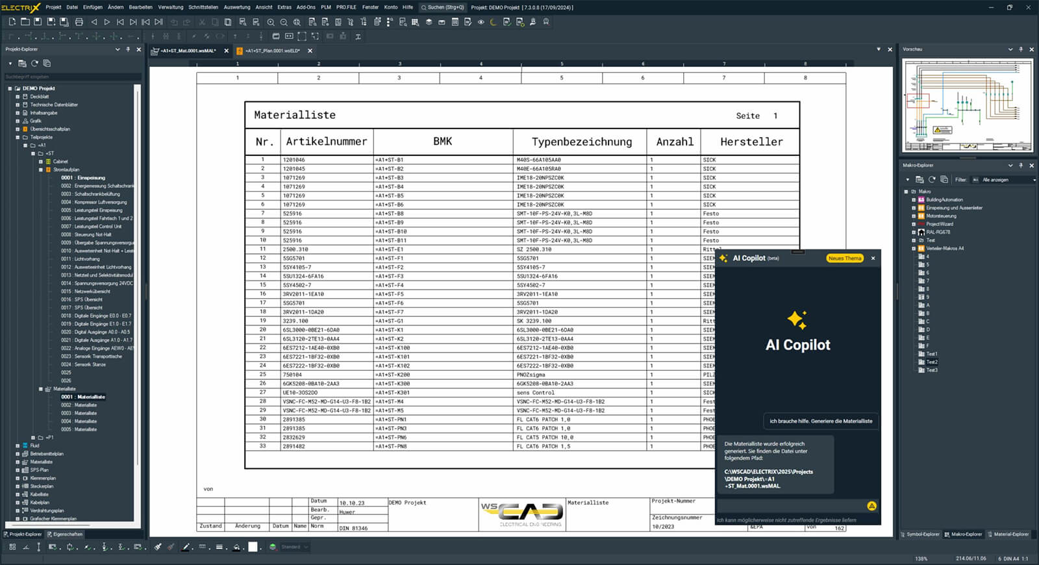
Task: Pin the Vorschau panel
Action: click(x=1021, y=49)
